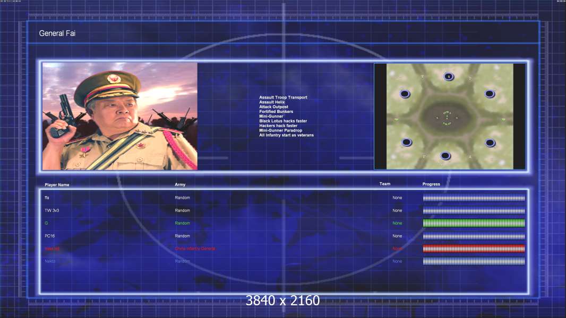566x318 pixels.
Task: Click player name PC16
Action: 50,236
